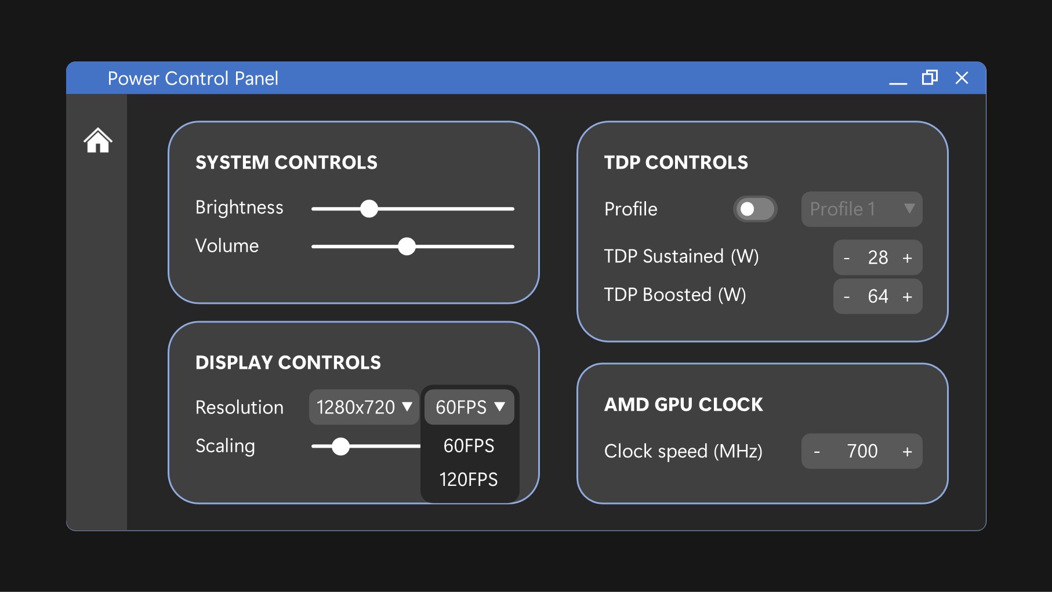1052x592 pixels.
Task: Decrease TDP Sustained wattage with minus button
Action: click(x=847, y=257)
